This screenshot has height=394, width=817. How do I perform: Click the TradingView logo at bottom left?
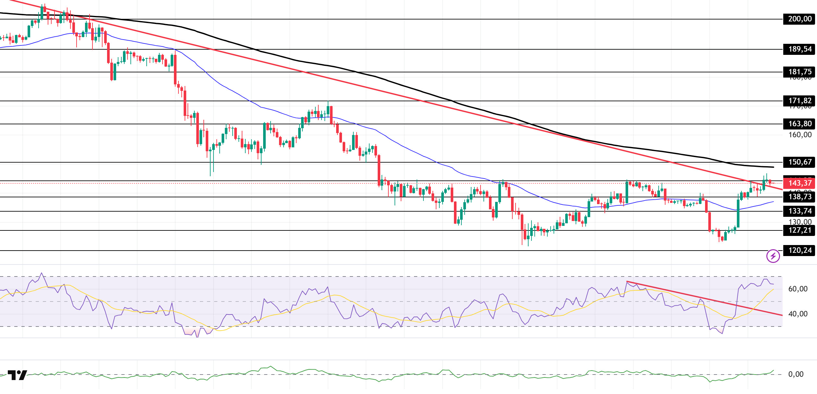(x=17, y=375)
